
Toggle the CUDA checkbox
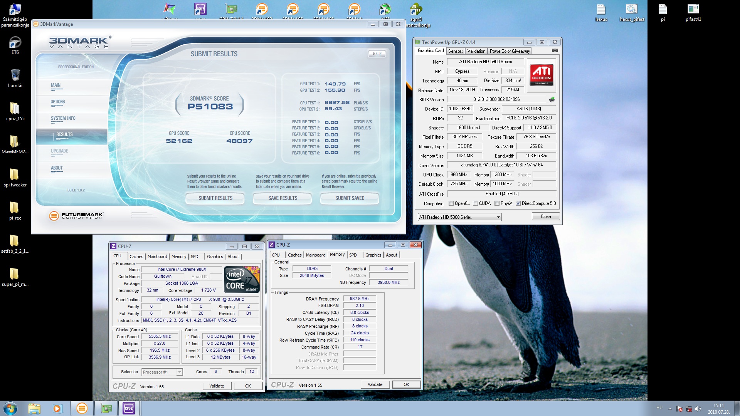click(475, 203)
